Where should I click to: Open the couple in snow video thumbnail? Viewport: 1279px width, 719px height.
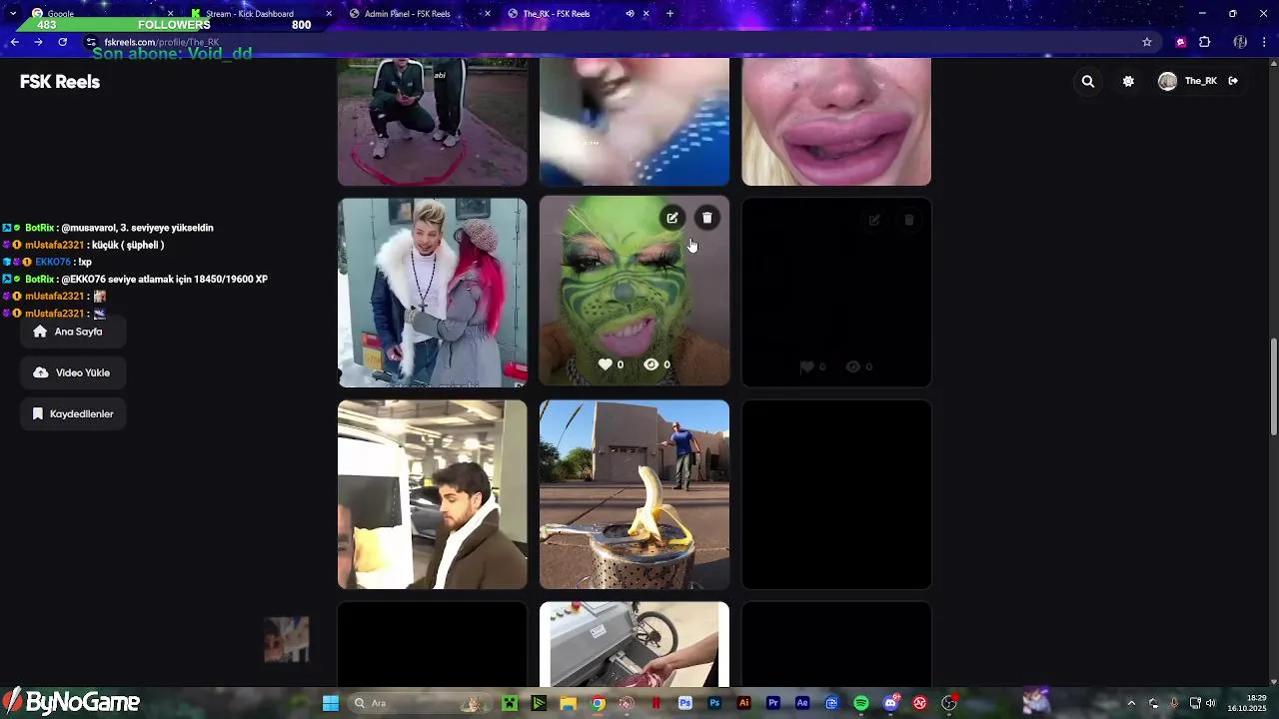click(432, 293)
